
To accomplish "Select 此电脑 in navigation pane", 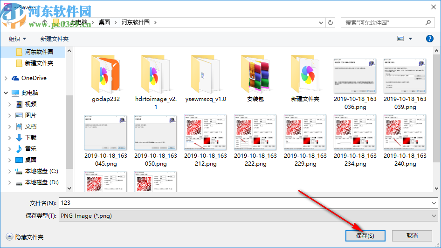I will 29,93.
